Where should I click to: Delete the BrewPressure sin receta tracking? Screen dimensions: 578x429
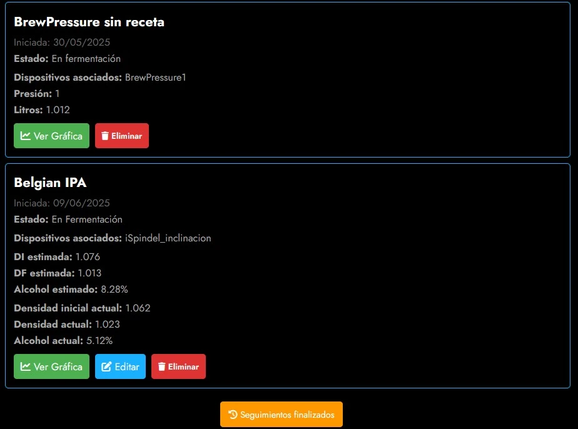[122, 136]
